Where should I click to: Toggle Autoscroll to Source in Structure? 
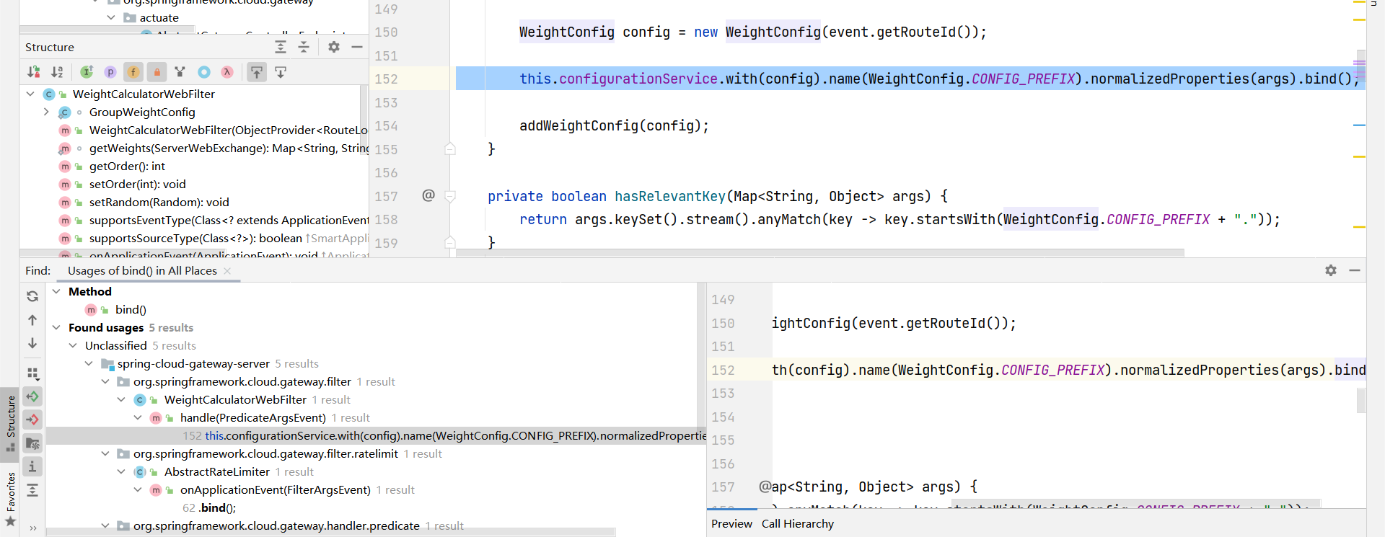tap(257, 72)
